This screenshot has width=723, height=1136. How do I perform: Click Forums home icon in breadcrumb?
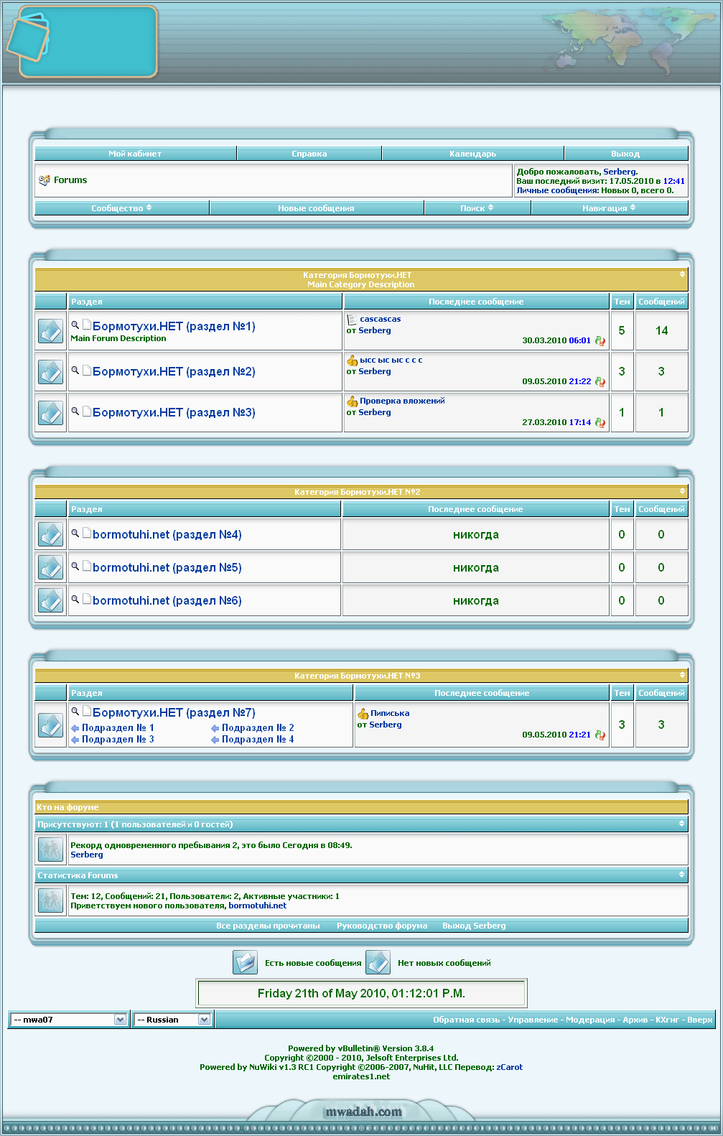tap(45, 180)
